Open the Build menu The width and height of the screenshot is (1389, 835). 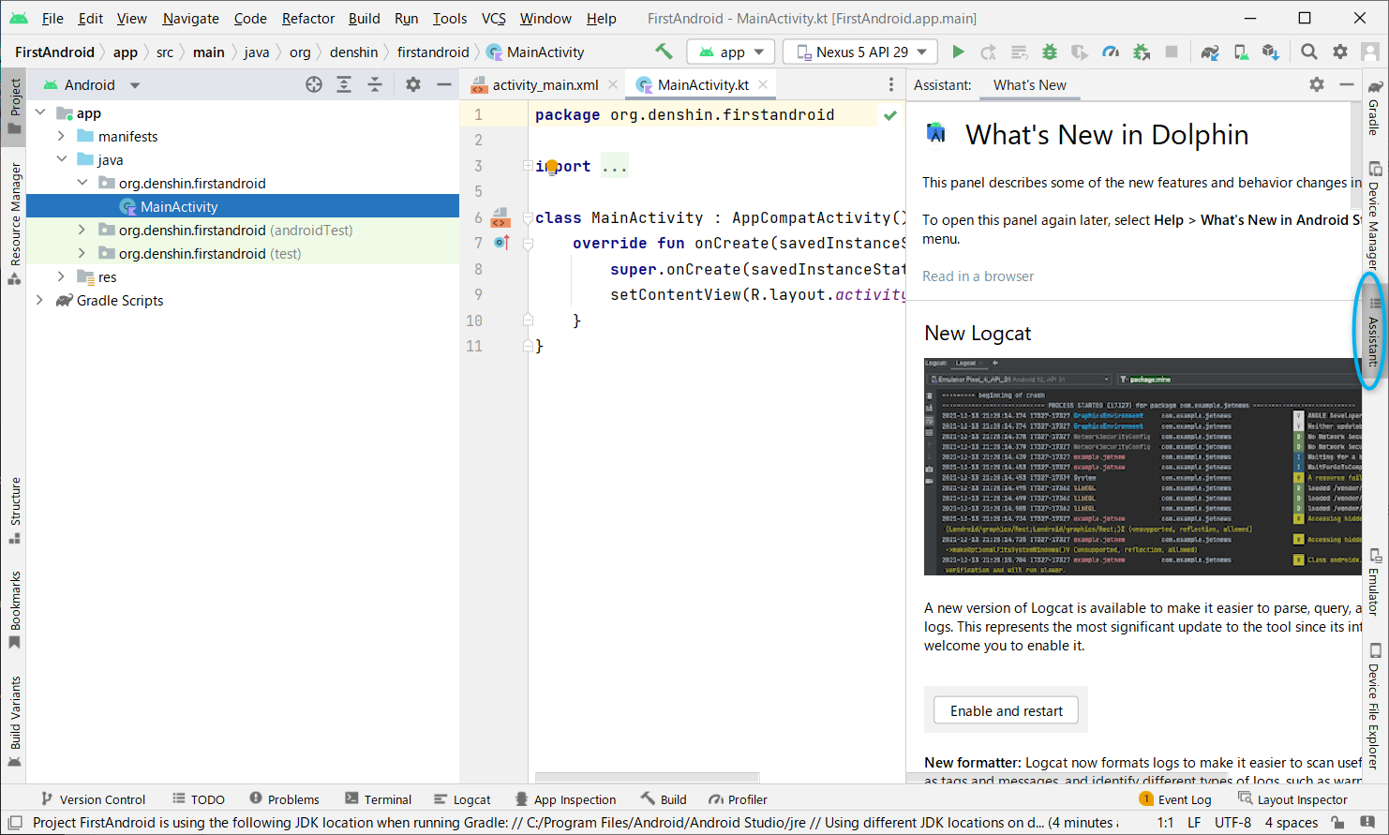[x=364, y=18]
